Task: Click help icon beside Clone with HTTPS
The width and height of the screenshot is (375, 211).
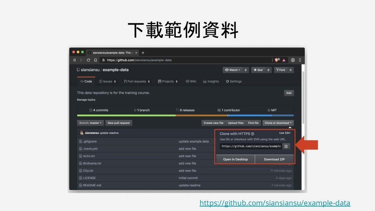Action: click(253, 134)
